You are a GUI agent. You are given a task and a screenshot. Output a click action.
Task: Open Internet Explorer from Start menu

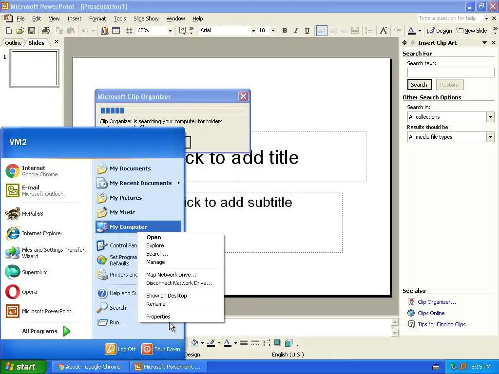click(47, 233)
